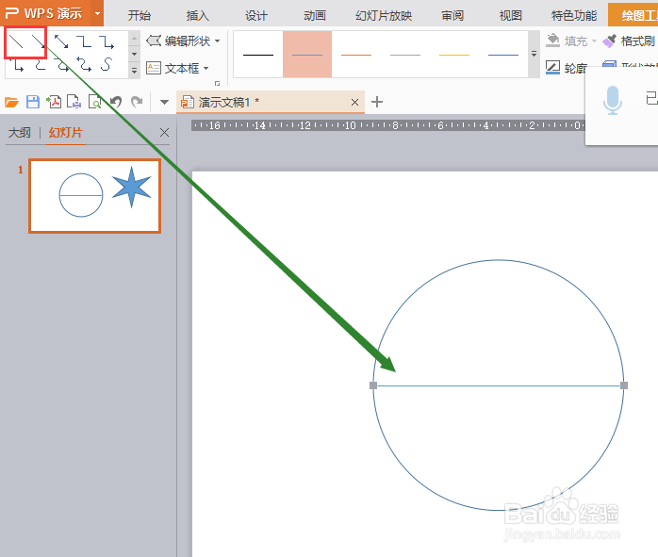Open the 绘图工具 ribbon tab

pyautogui.click(x=633, y=15)
